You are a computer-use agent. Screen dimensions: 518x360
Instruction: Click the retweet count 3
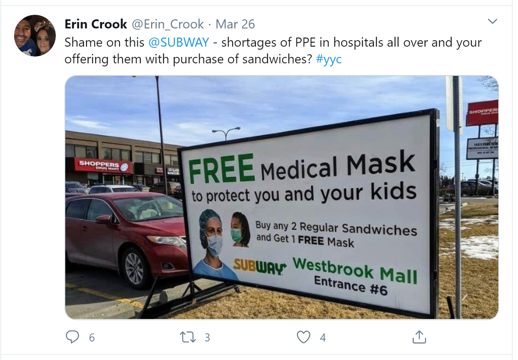coord(207,337)
